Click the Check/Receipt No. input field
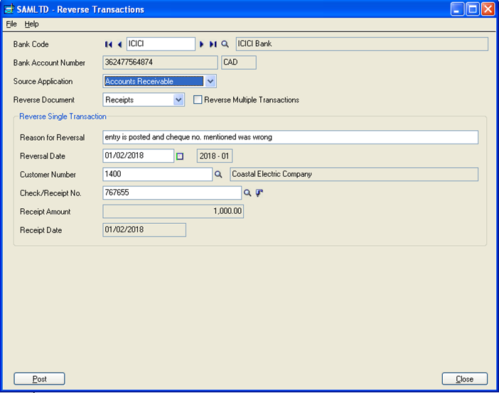This screenshot has width=499, height=393. pos(172,193)
